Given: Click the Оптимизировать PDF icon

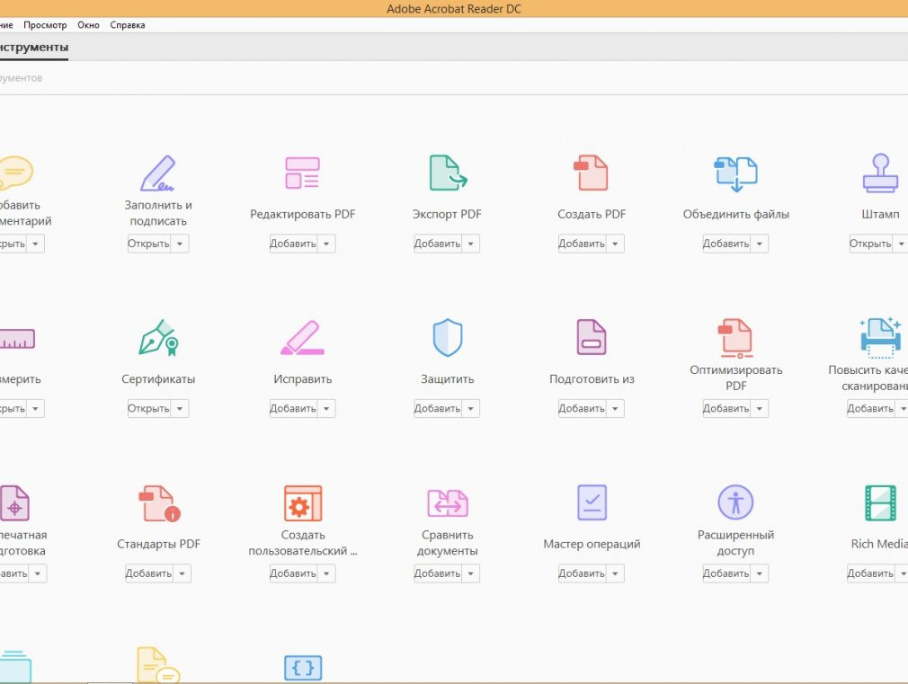Looking at the screenshot, I should (x=735, y=338).
